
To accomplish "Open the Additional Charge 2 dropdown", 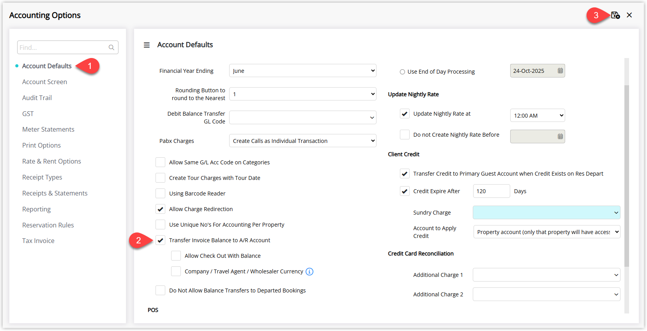I will [546, 294].
